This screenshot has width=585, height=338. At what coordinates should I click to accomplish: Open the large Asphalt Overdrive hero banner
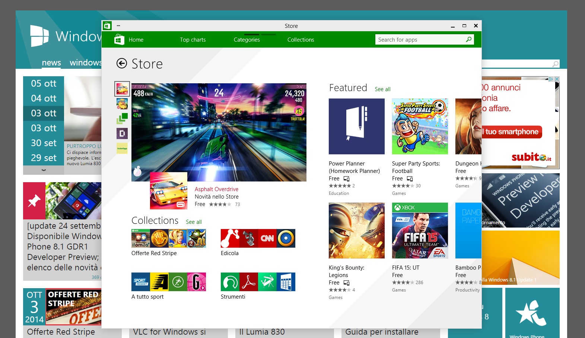(219, 132)
